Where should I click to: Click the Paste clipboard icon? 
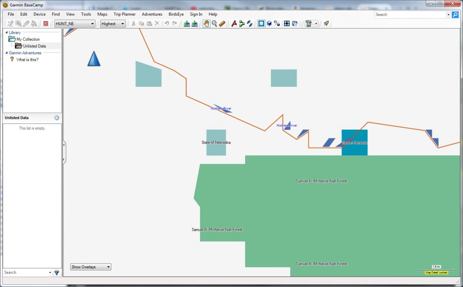pyautogui.click(x=149, y=23)
